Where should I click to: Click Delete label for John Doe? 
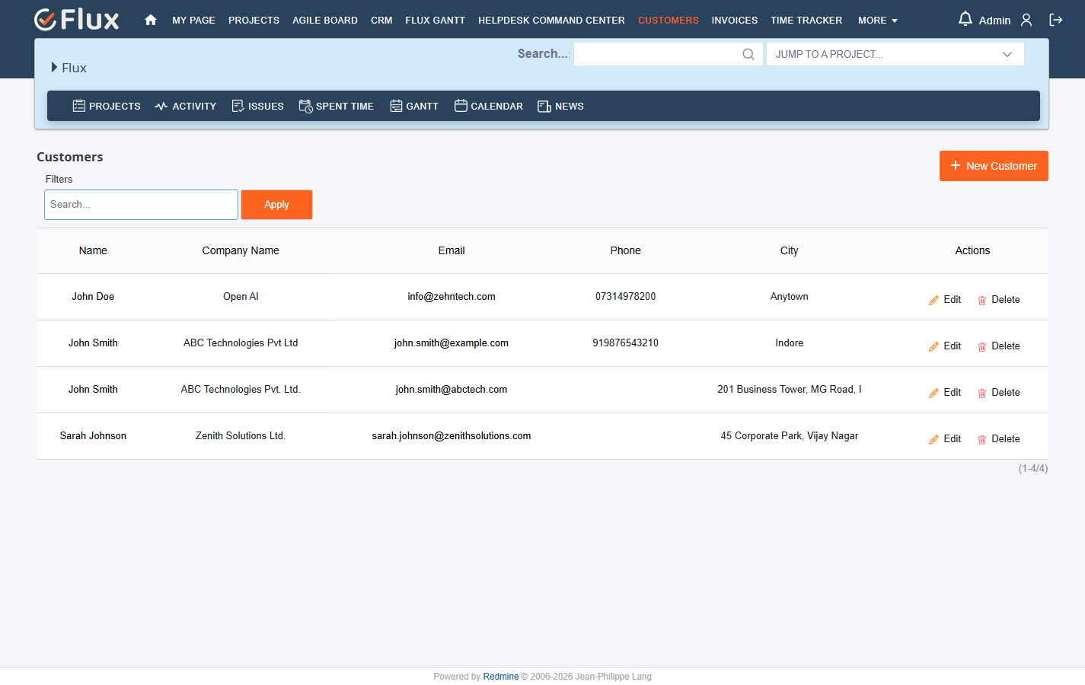pyautogui.click(x=1005, y=300)
